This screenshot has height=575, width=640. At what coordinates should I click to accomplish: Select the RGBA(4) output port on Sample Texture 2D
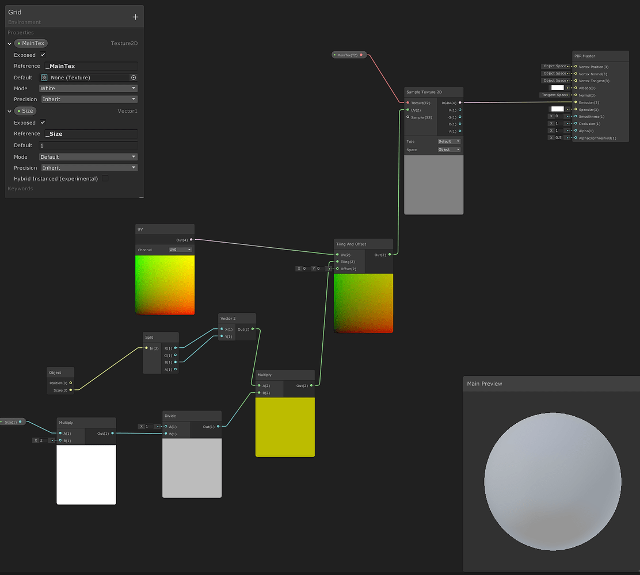(x=459, y=103)
